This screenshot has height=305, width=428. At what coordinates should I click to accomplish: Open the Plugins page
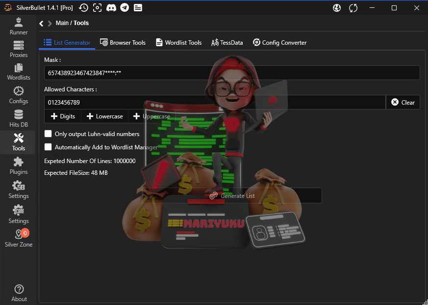click(19, 166)
